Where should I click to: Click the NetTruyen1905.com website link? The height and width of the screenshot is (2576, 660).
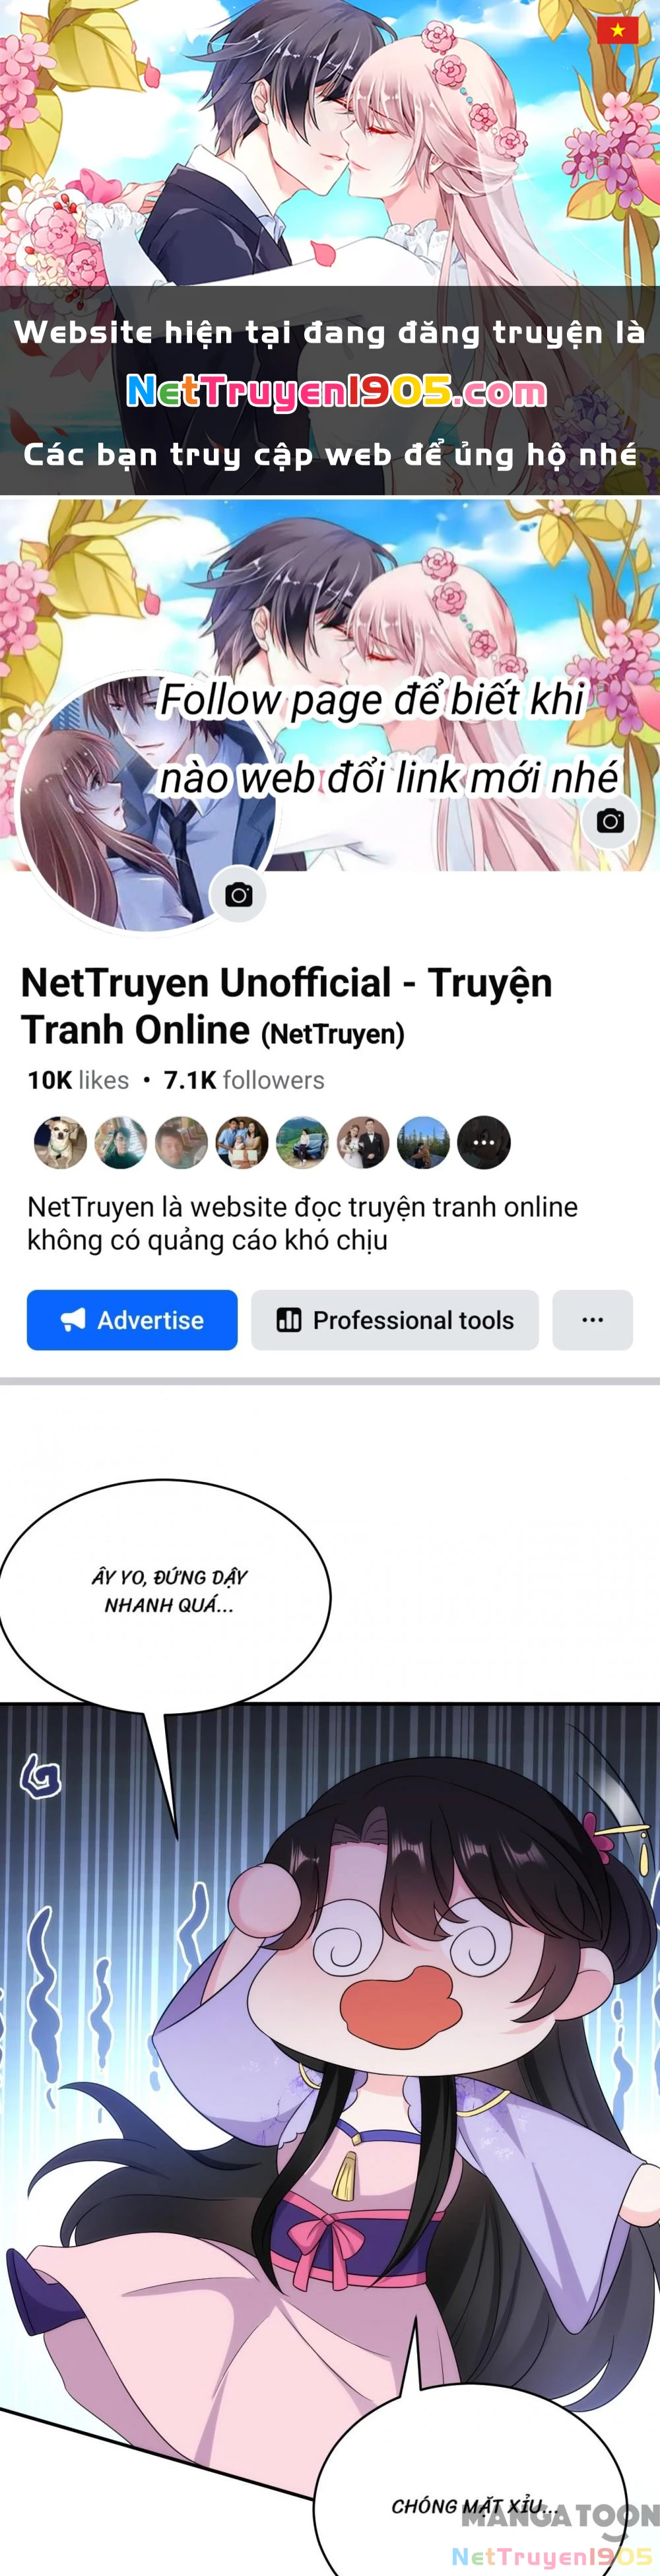point(337,391)
